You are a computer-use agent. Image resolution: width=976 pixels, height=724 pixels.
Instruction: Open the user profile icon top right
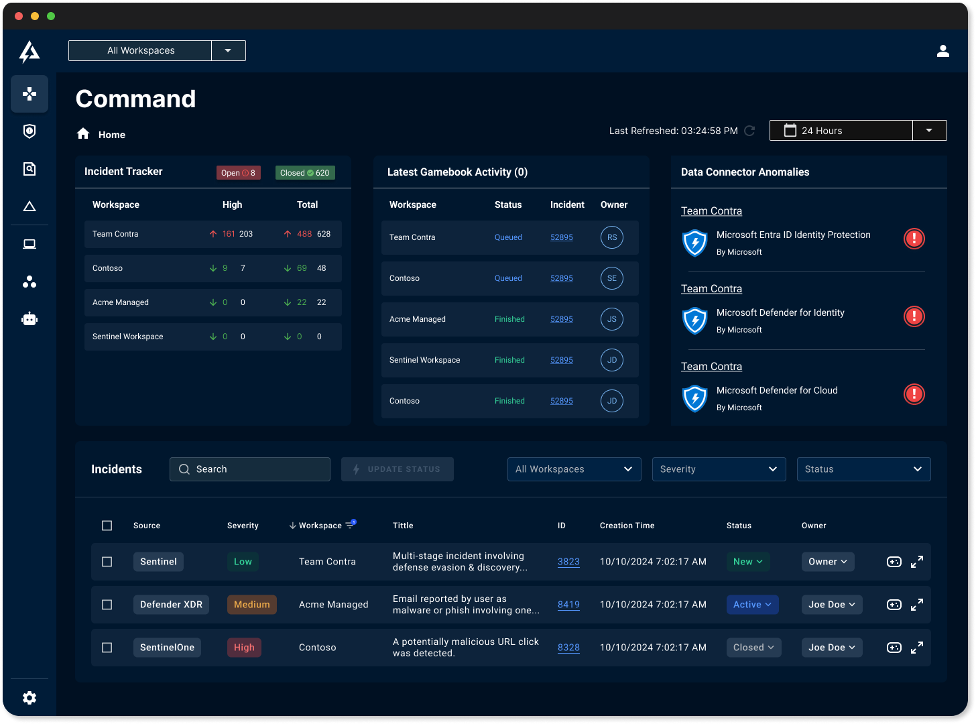click(x=943, y=50)
